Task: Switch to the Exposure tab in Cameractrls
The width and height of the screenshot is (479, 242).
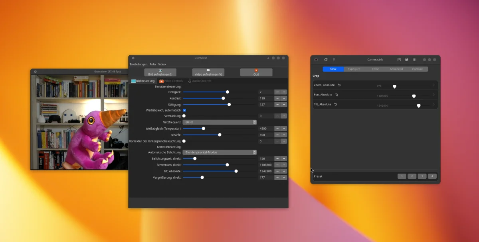Action: (354, 69)
